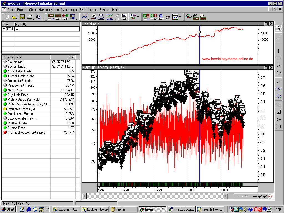
Task: Open the Werkzeuge menu
Action: pyautogui.click(x=69, y=10)
